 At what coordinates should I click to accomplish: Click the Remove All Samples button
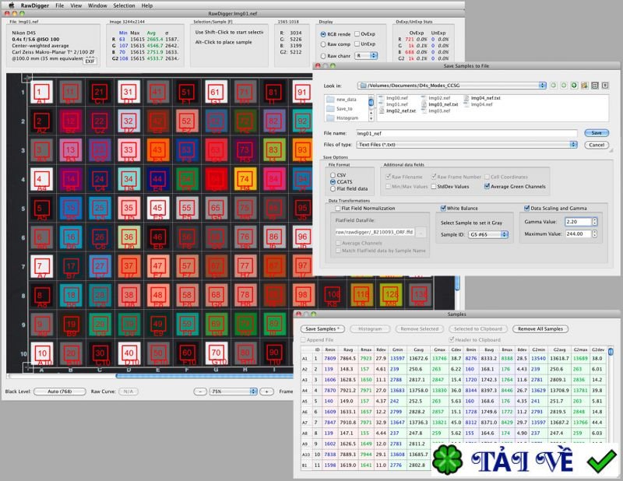(541, 330)
